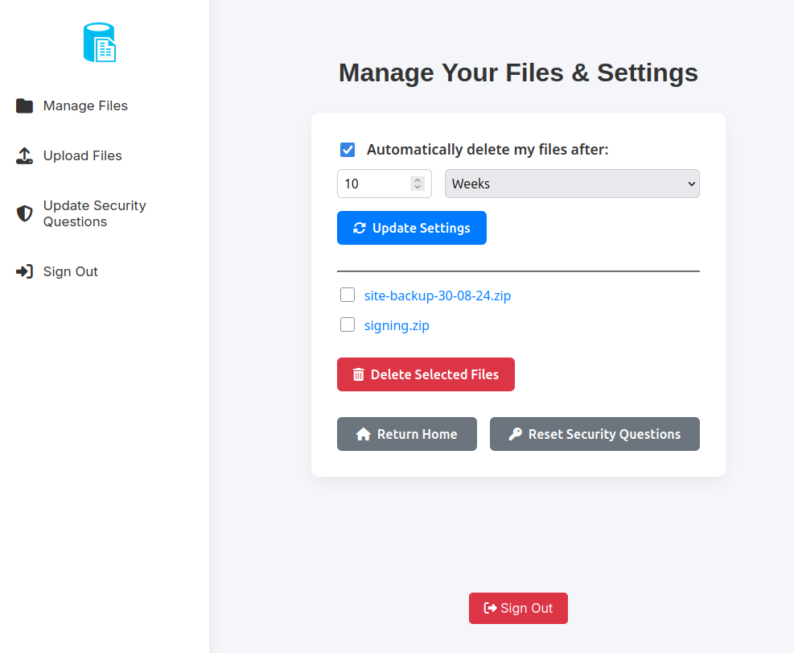Click the folder icon beside Manage Files

24,105
